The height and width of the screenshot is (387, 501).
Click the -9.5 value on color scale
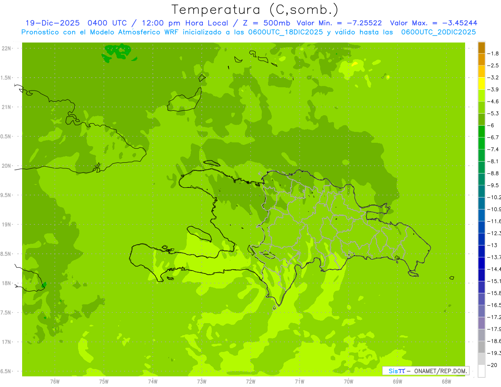click(493, 185)
